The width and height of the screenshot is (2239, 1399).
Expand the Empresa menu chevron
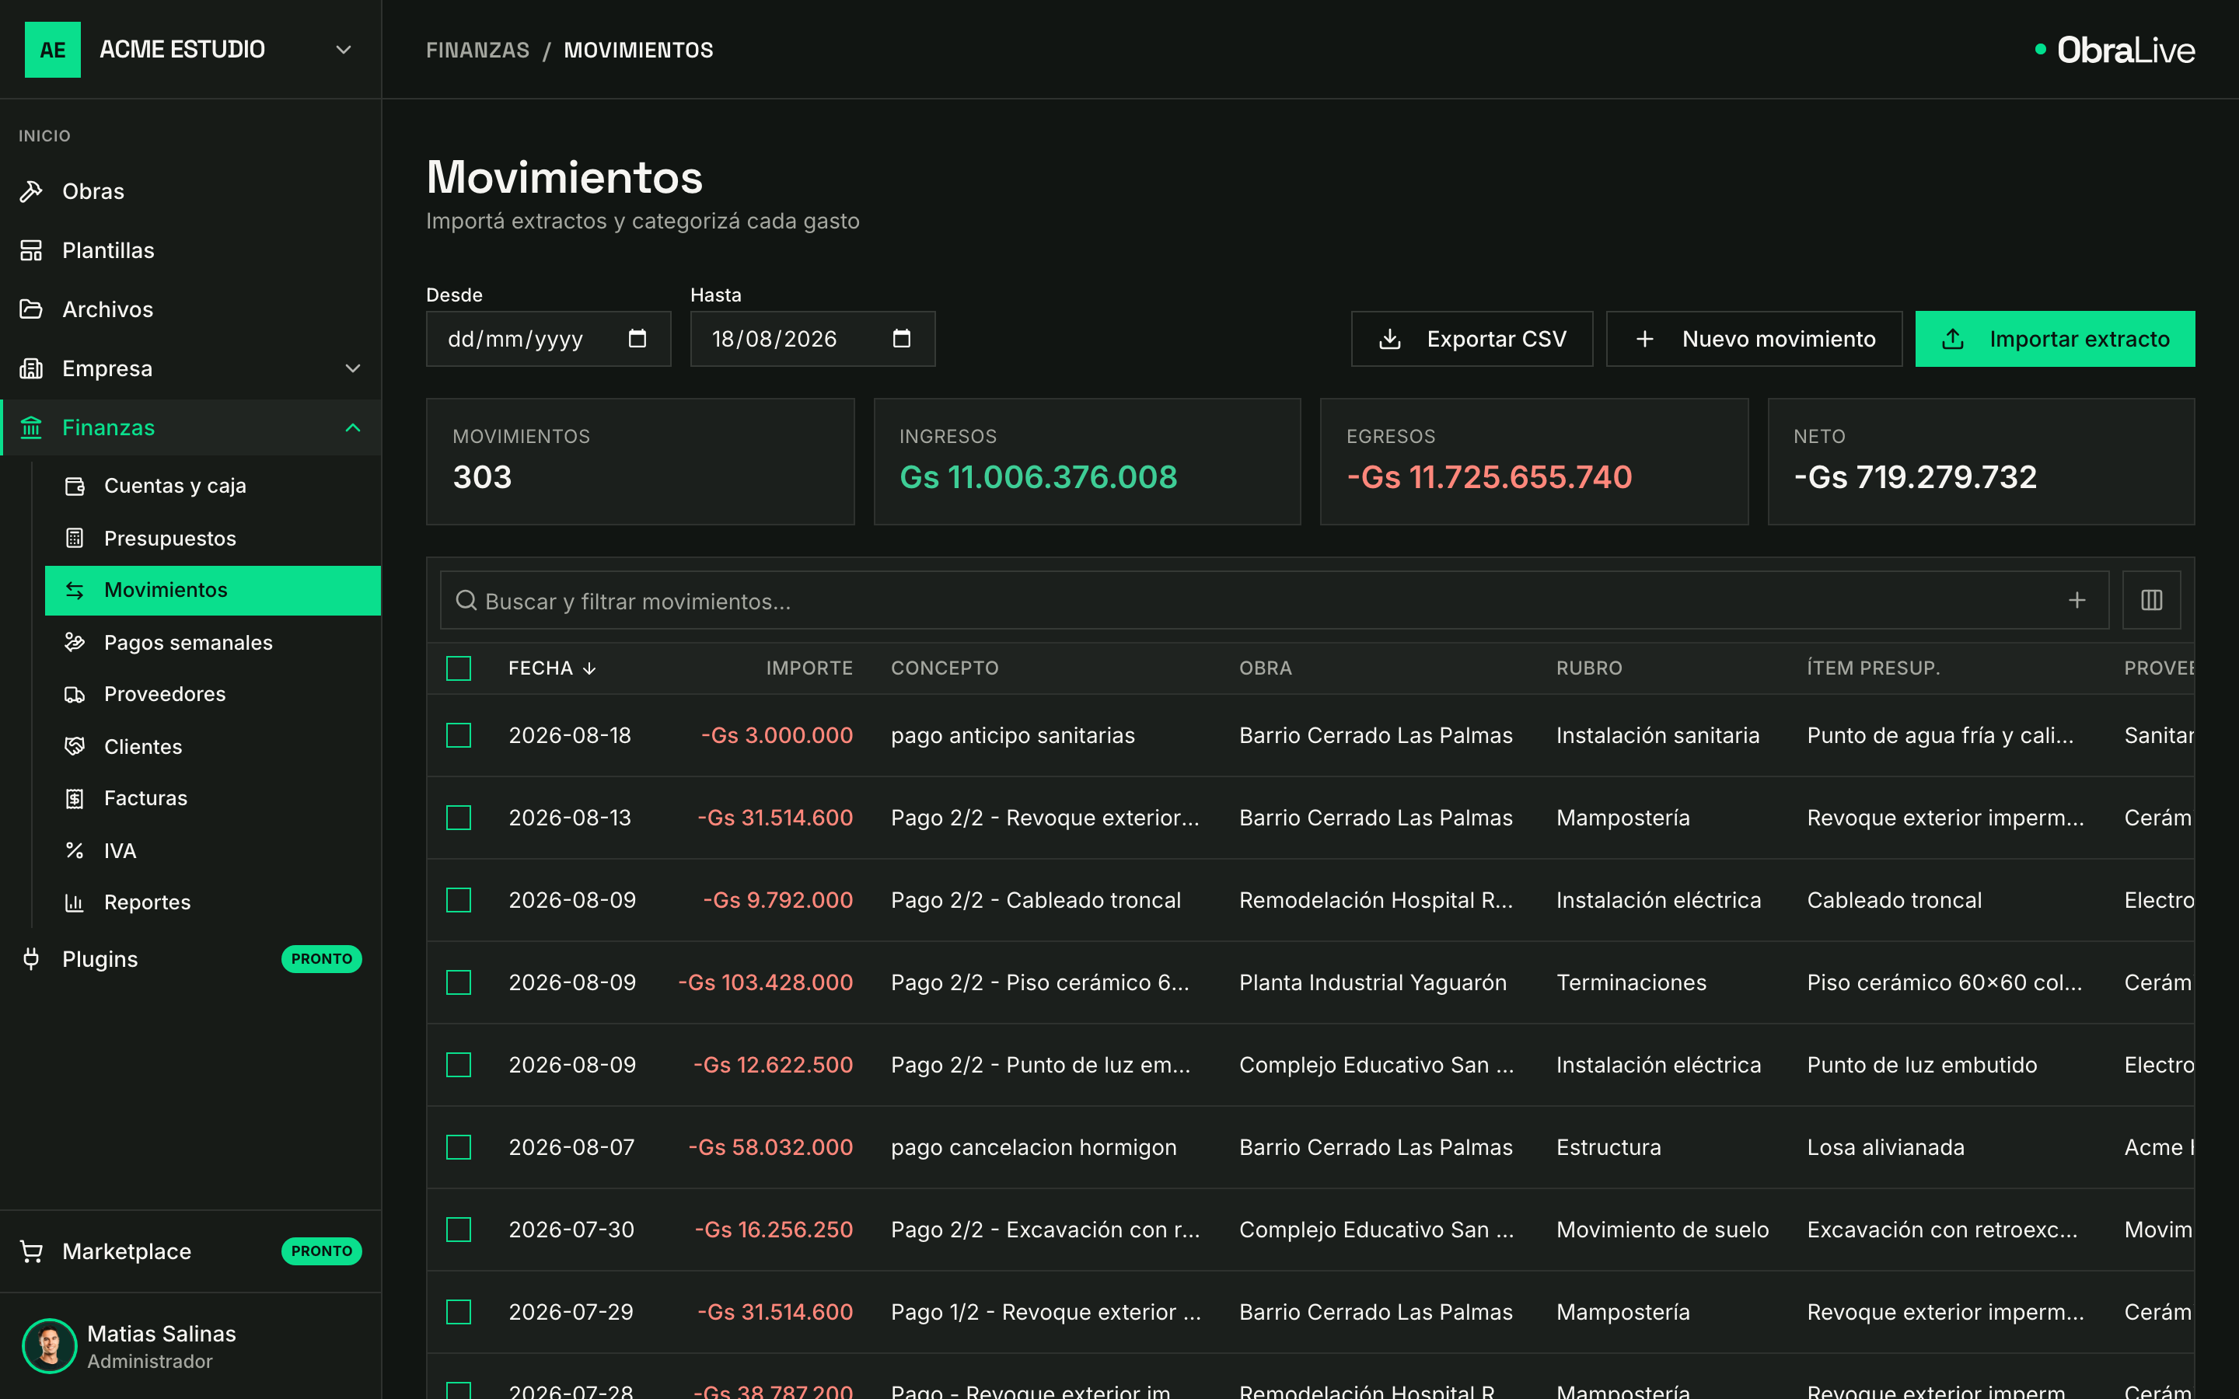click(352, 368)
